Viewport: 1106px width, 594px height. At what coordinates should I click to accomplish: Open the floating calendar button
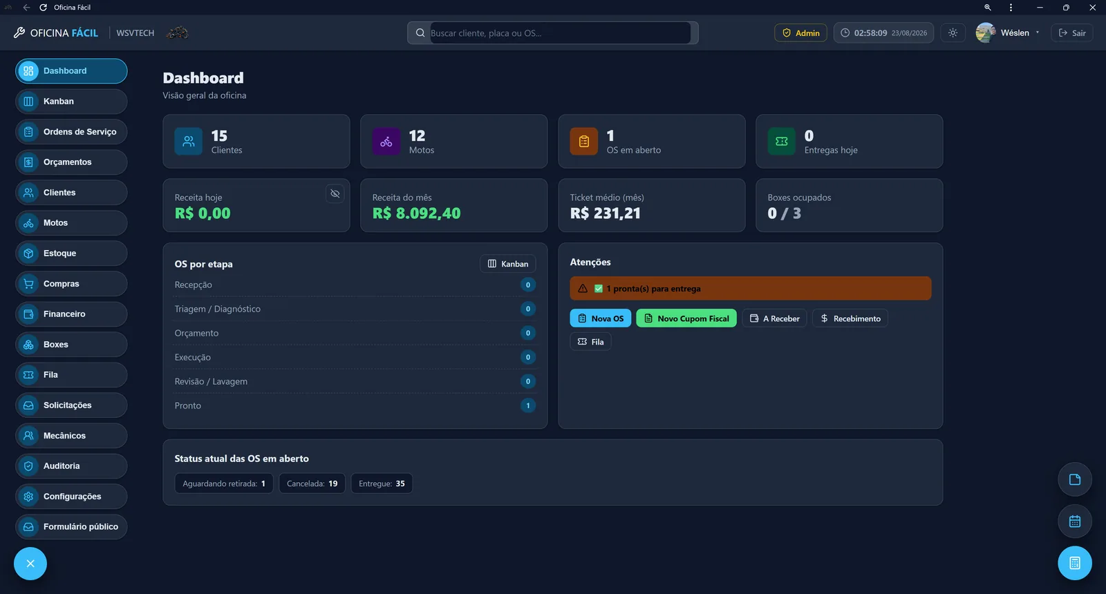coord(1075,521)
